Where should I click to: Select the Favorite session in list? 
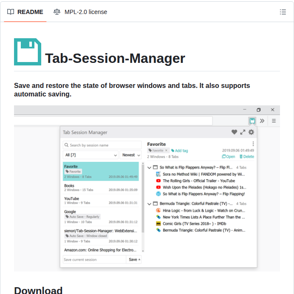coord(101,171)
